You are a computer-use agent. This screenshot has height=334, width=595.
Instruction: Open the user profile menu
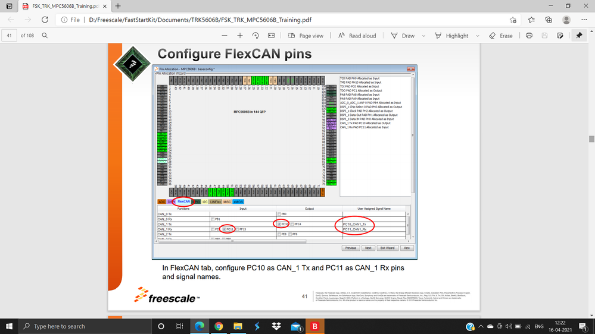click(x=566, y=20)
